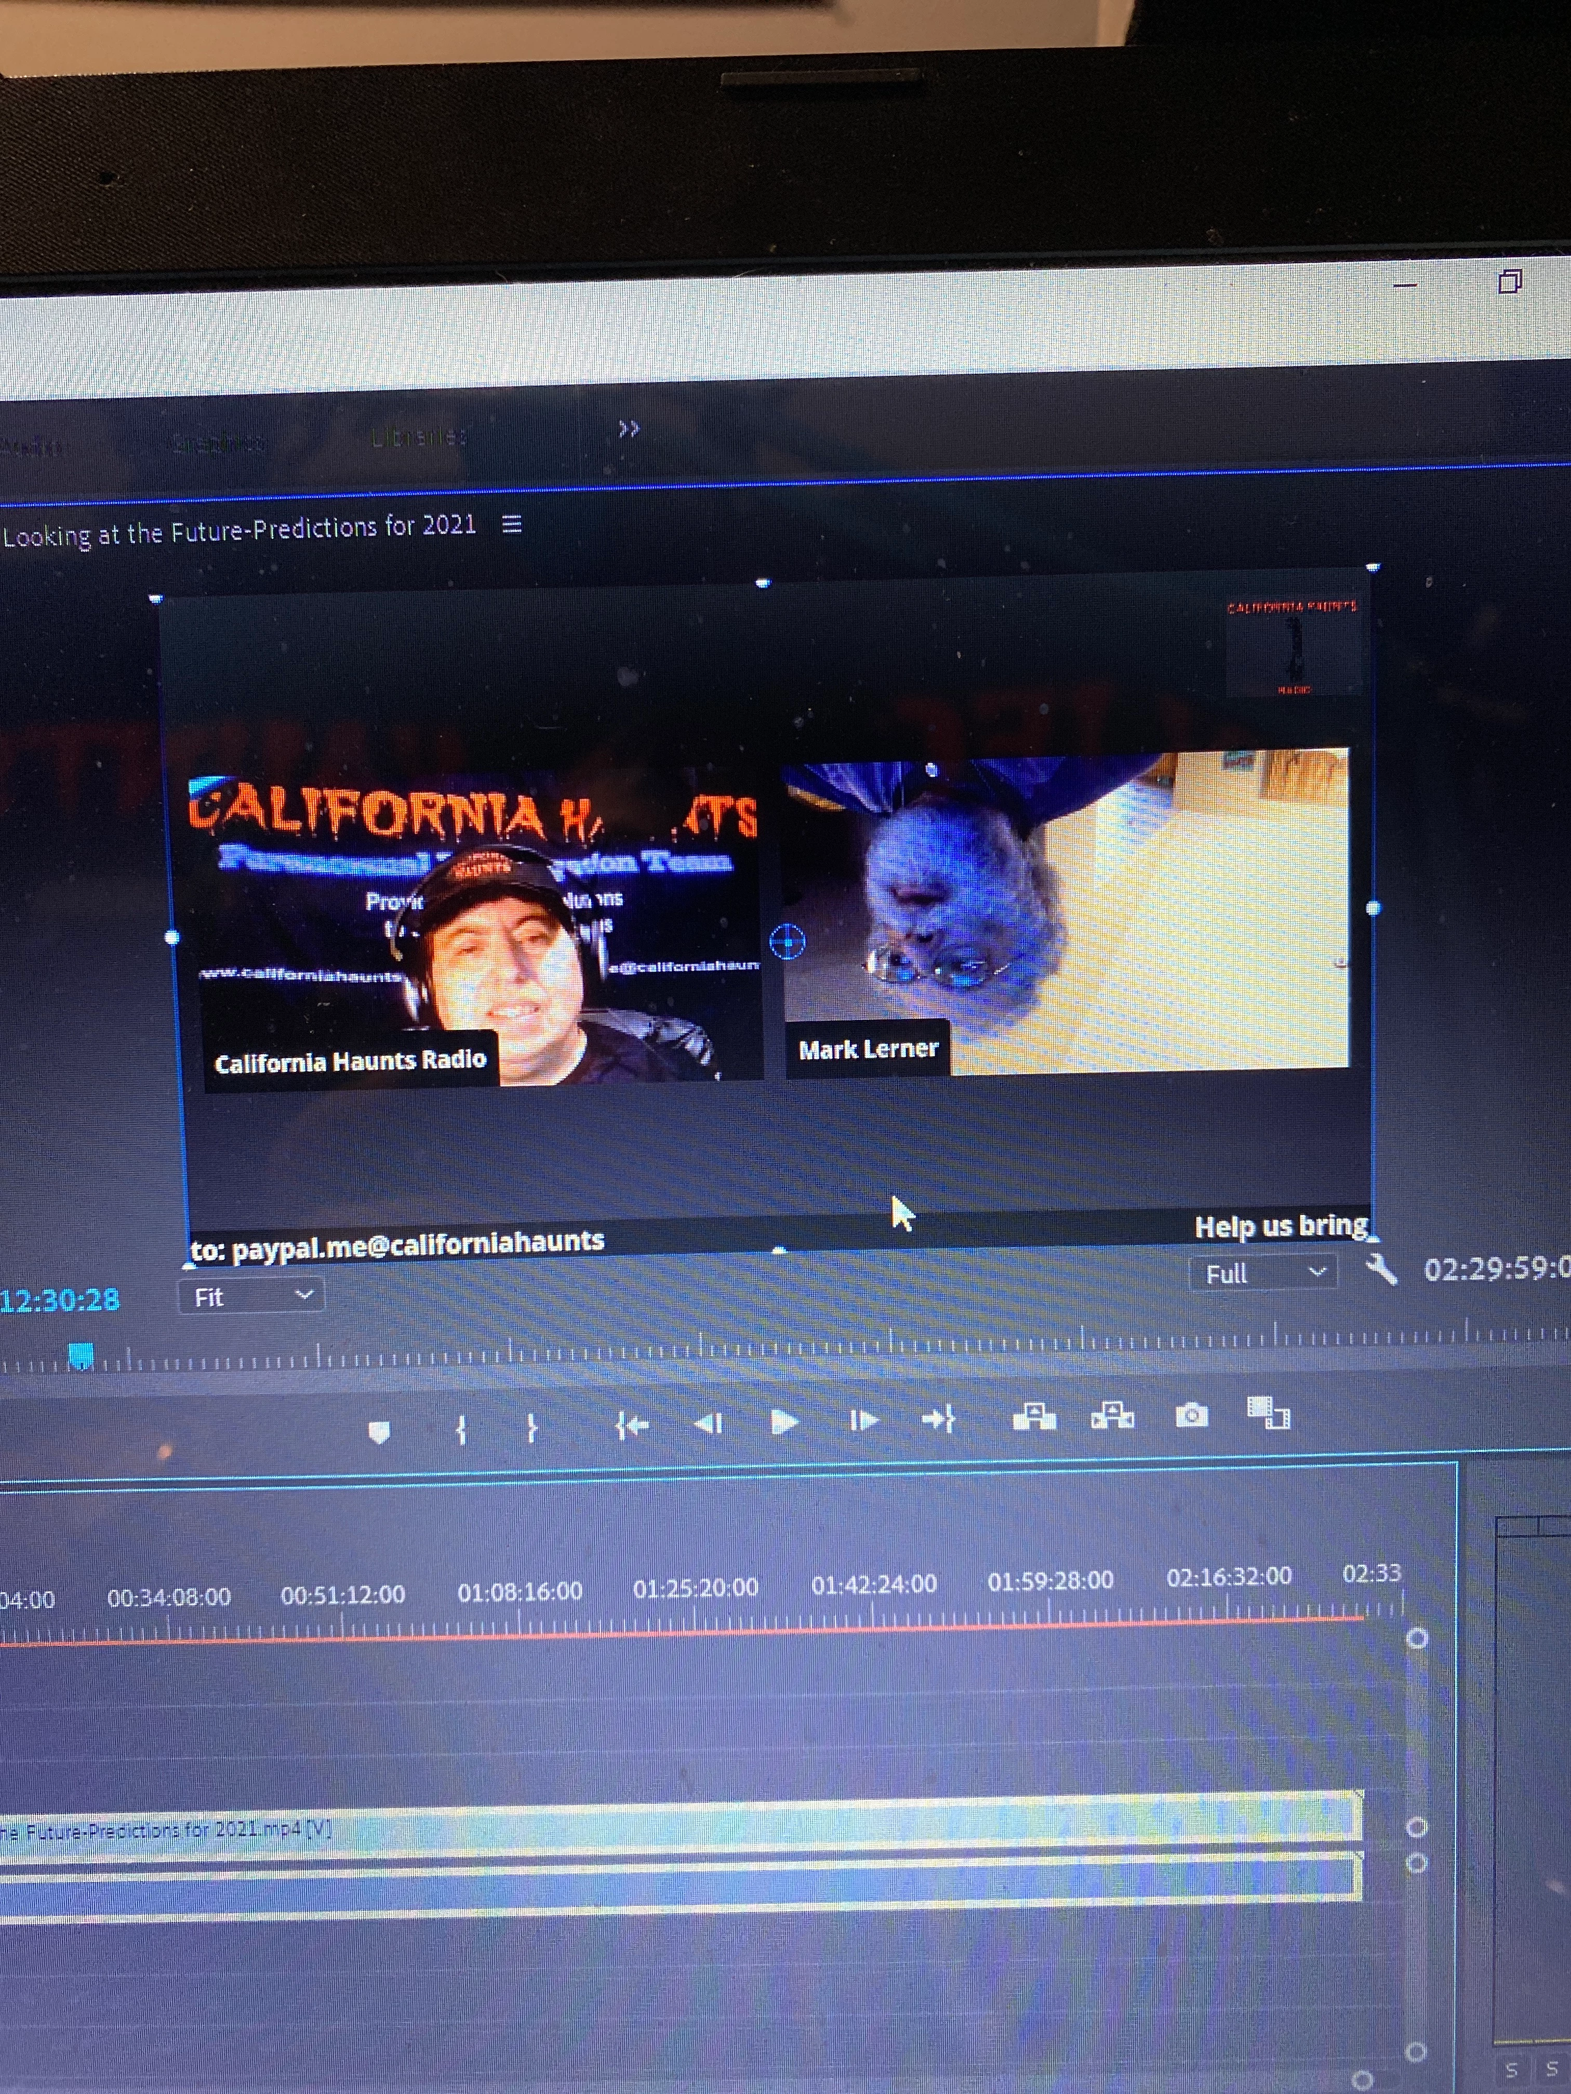Image resolution: width=1571 pixels, height=2094 pixels.
Task: Click the blue playhead on monitor scrubber
Action: [83, 1355]
